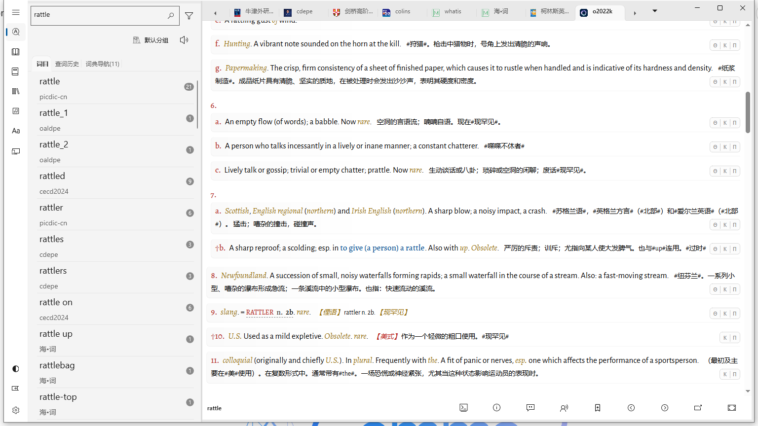Screen dimensions: 758x426
Task: Switch to the 查词历史 tab
Action: pos(67,64)
